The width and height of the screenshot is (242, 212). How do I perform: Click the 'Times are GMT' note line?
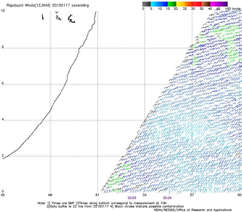[102, 203]
